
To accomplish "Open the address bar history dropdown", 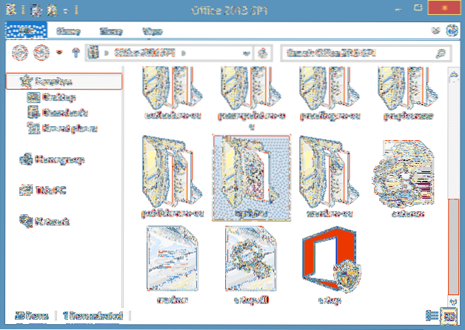I will [247, 53].
